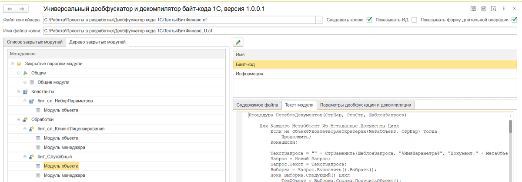
Task: Collapse the бит_Служебный node
Action: pos(25,157)
